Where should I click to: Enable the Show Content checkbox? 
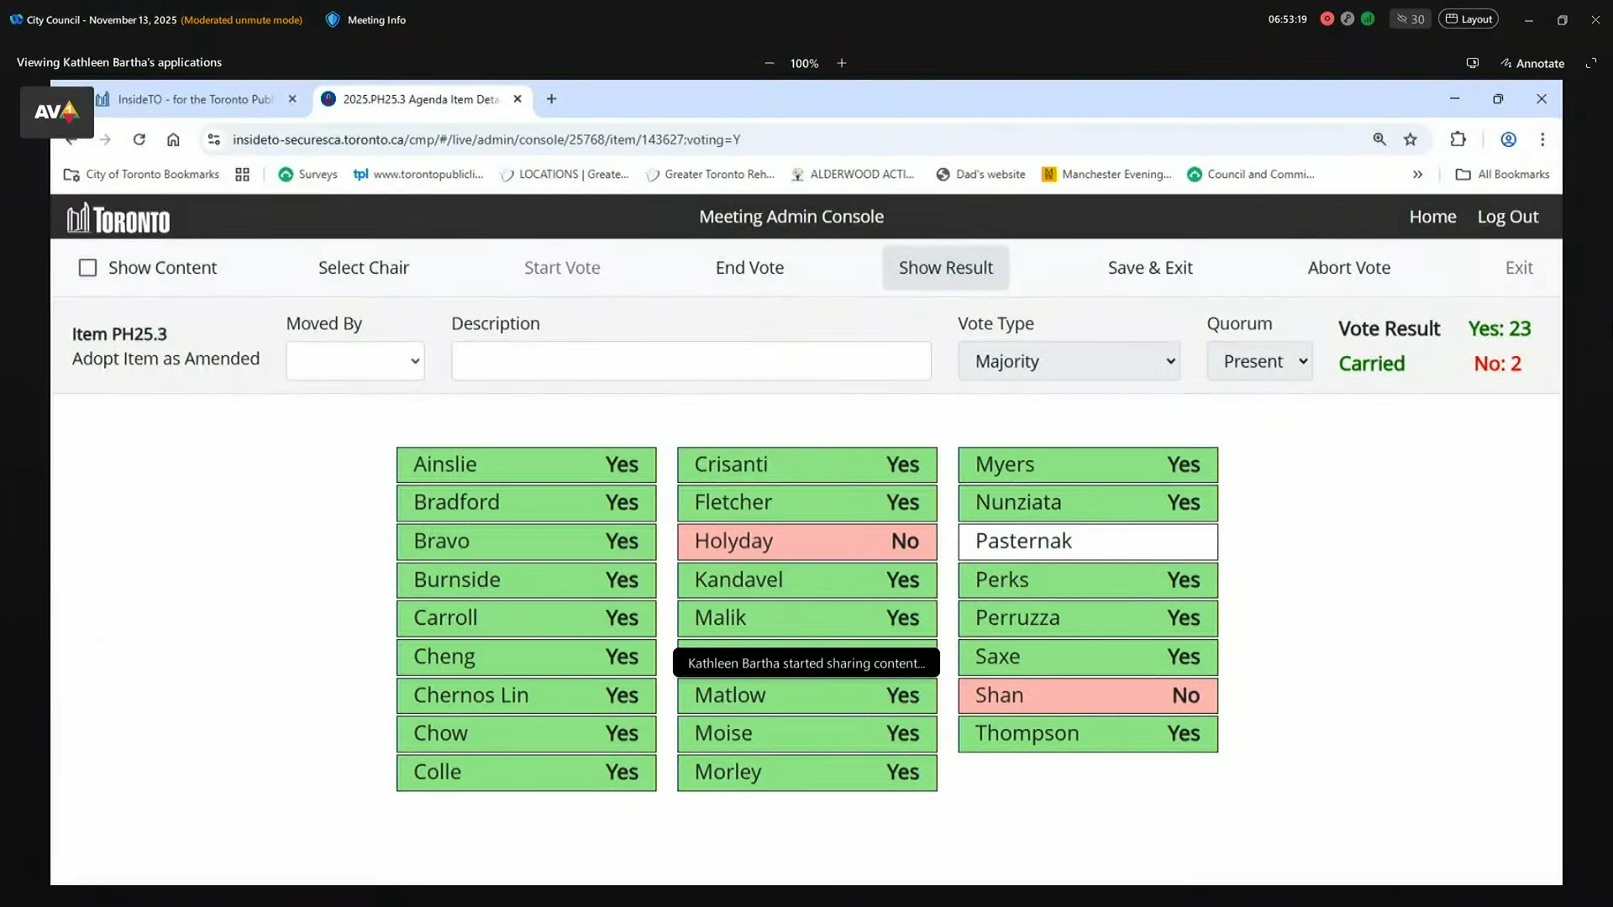point(87,268)
